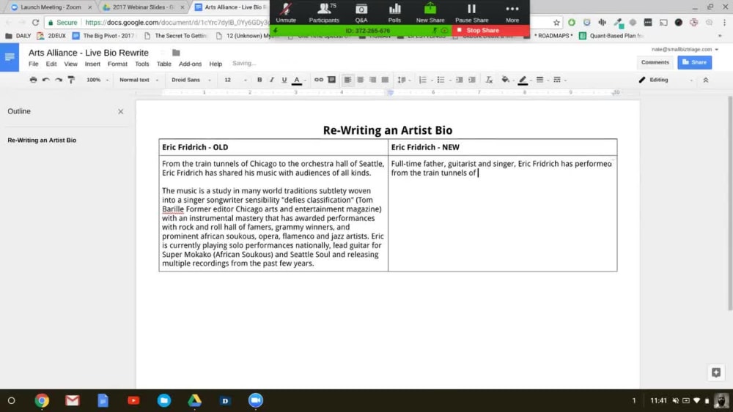Open the Zoom Q&A panel
This screenshot has height=412, width=733.
point(361,12)
